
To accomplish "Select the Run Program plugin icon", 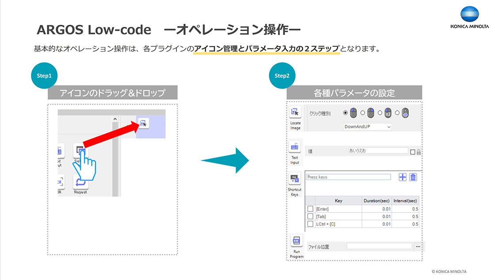I will [x=296, y=241].
